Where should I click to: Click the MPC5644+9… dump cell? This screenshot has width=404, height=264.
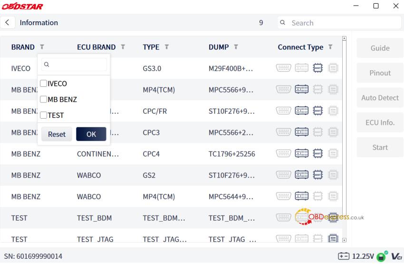click(x=231, y=197)
